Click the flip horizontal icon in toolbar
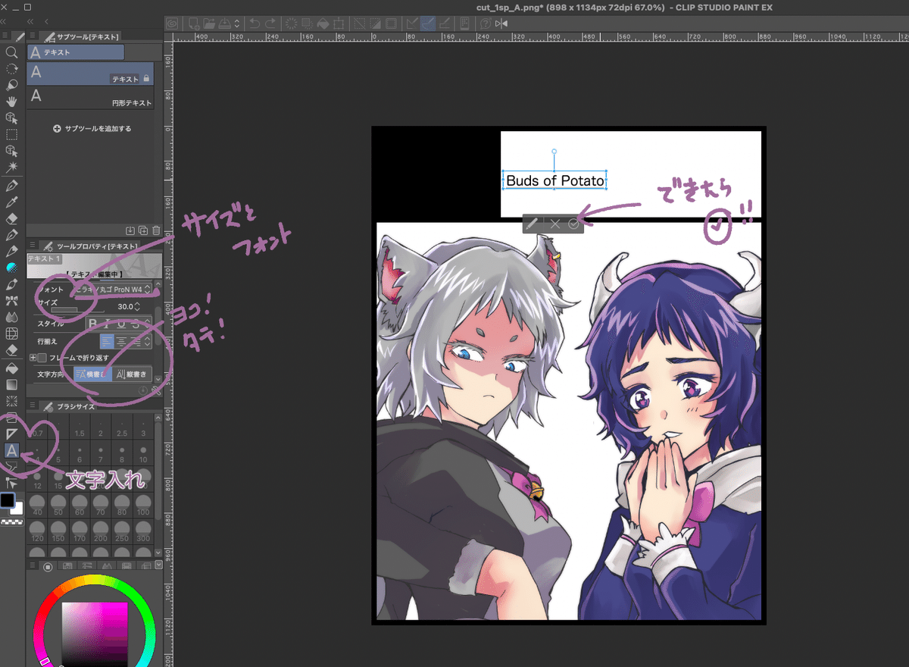909x667 pixels. 501,23
